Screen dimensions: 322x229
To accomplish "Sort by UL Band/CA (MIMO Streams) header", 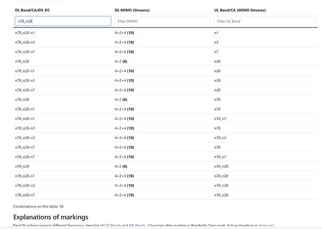I will [x=240, y=10].
